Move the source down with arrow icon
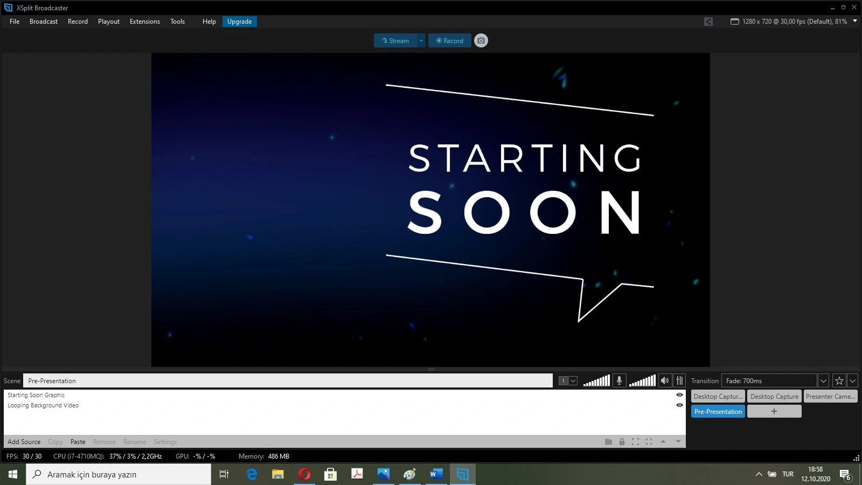 [x=678, y=442]
